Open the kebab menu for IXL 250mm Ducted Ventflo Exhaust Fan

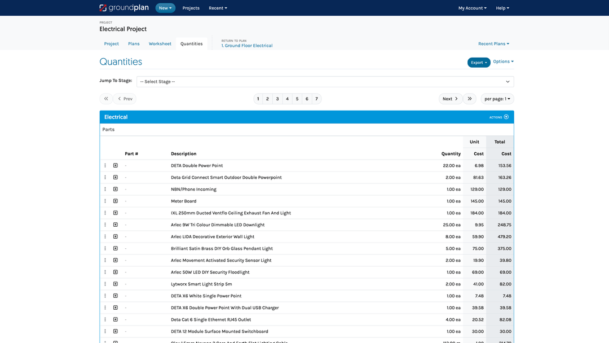pyautogui.click(x=105, y=213)
